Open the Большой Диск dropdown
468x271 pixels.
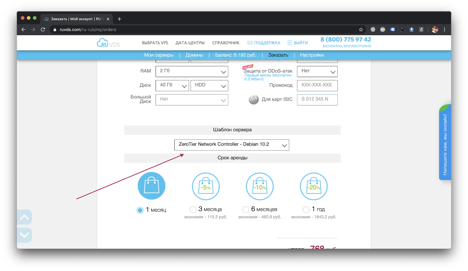pyautogui.click(x=192, y=100)
